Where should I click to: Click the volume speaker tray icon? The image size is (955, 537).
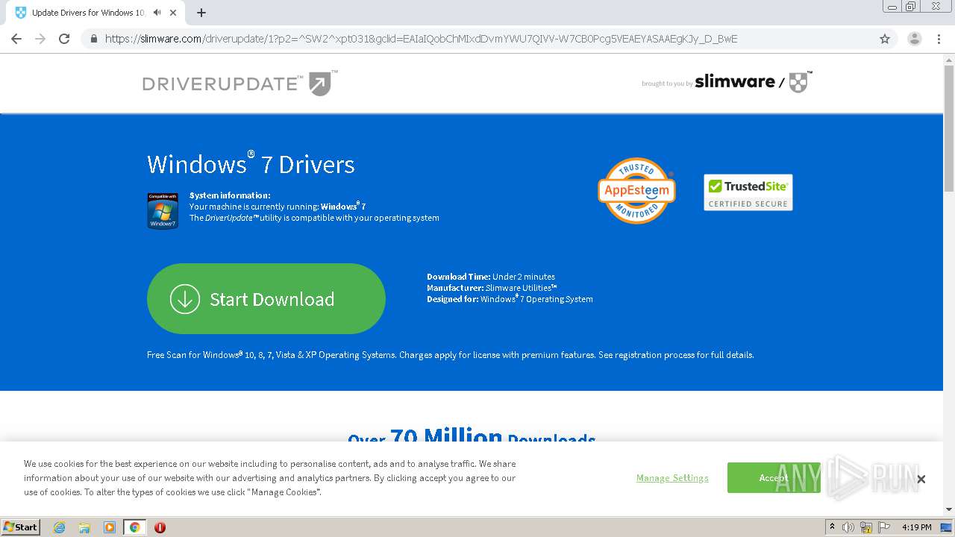click(x=848, y=527)
